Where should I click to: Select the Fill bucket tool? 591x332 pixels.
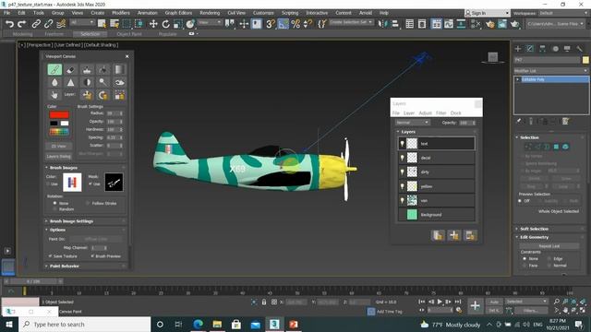coord(103,70)
